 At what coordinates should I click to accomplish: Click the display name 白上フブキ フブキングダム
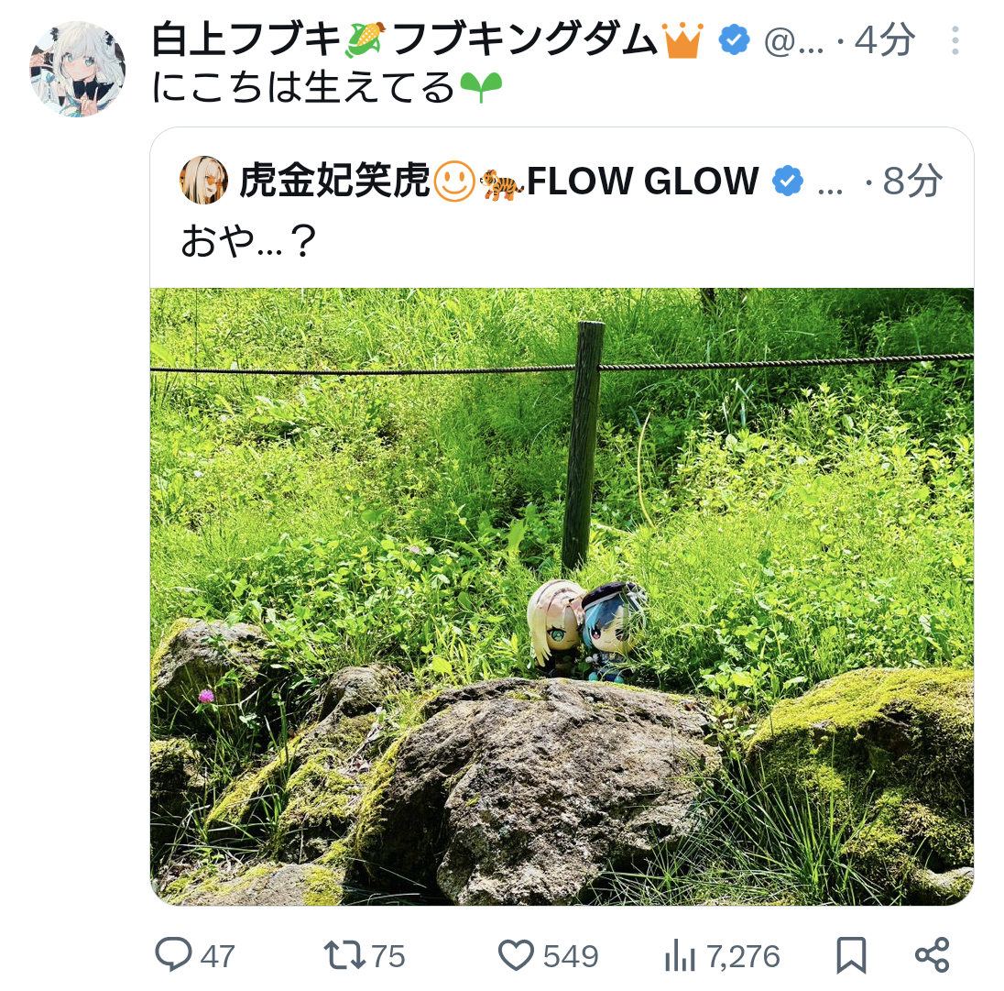tap(428, 39)
